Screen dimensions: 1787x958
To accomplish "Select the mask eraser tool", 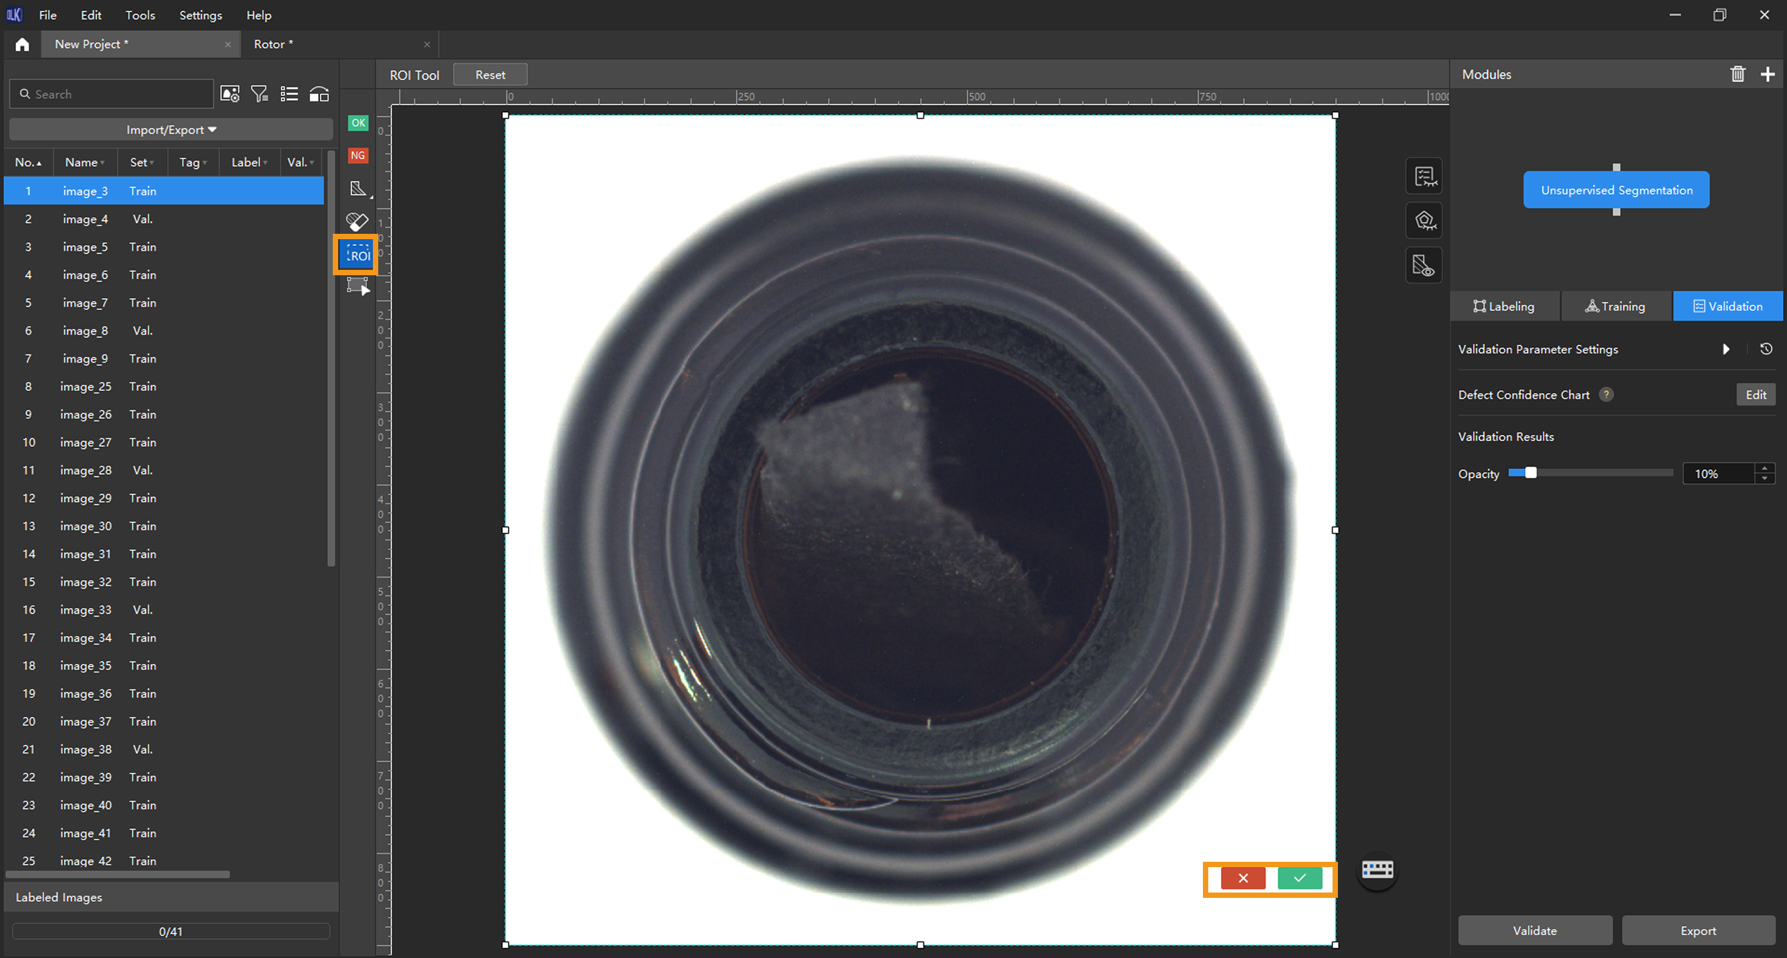I will point(358,222).
